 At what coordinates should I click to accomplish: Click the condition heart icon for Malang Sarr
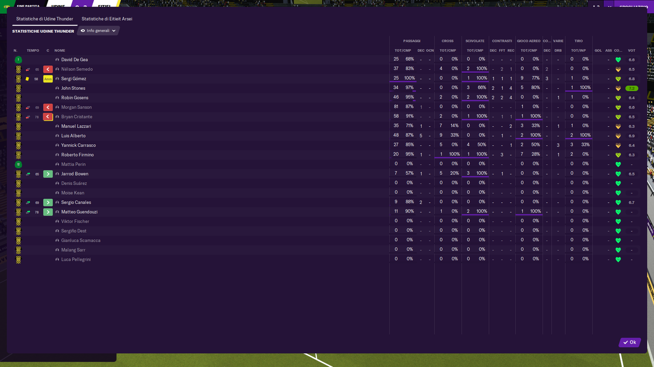click(618, 250)
